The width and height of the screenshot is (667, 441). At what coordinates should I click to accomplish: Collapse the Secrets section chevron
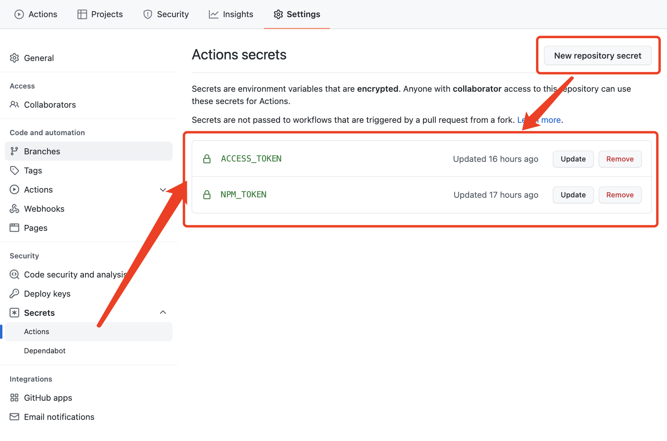(163, 312)
